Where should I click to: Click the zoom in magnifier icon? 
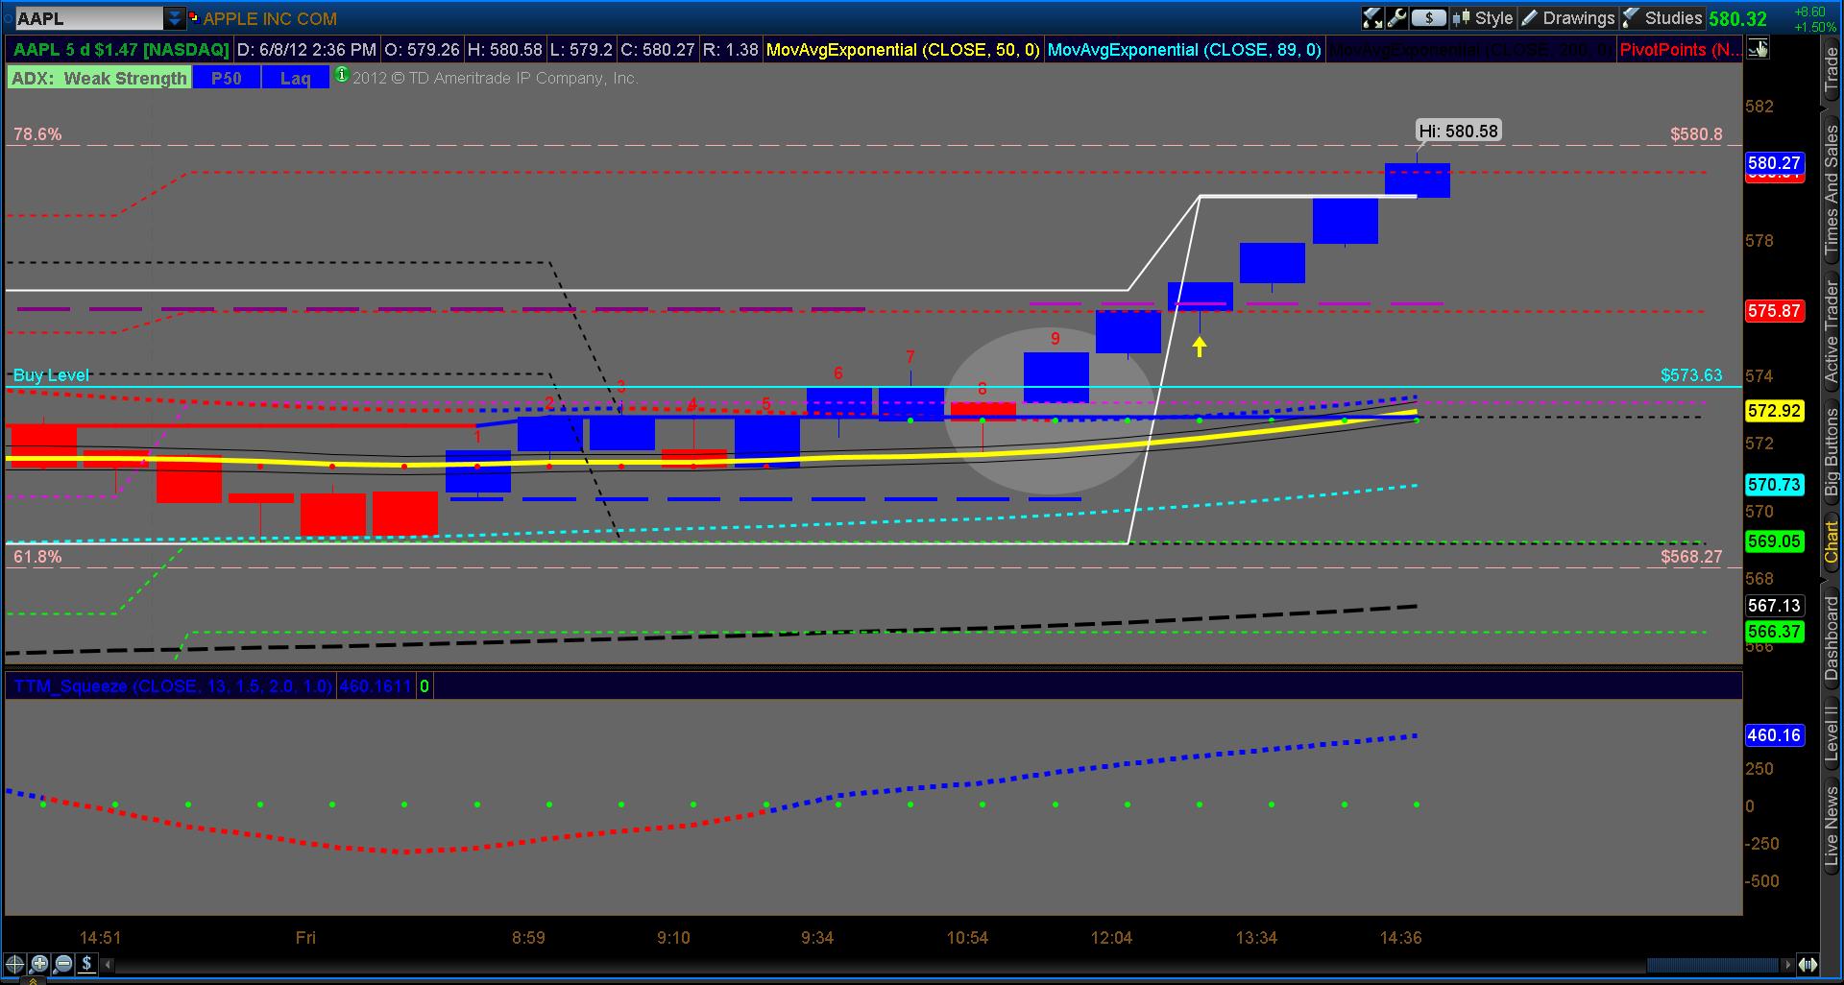(x=38, y=964)
